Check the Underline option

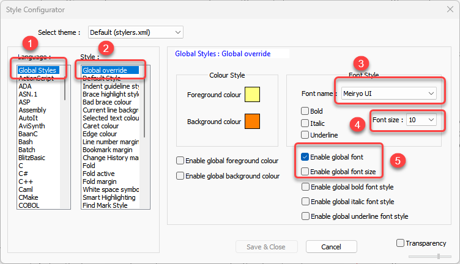305,134
